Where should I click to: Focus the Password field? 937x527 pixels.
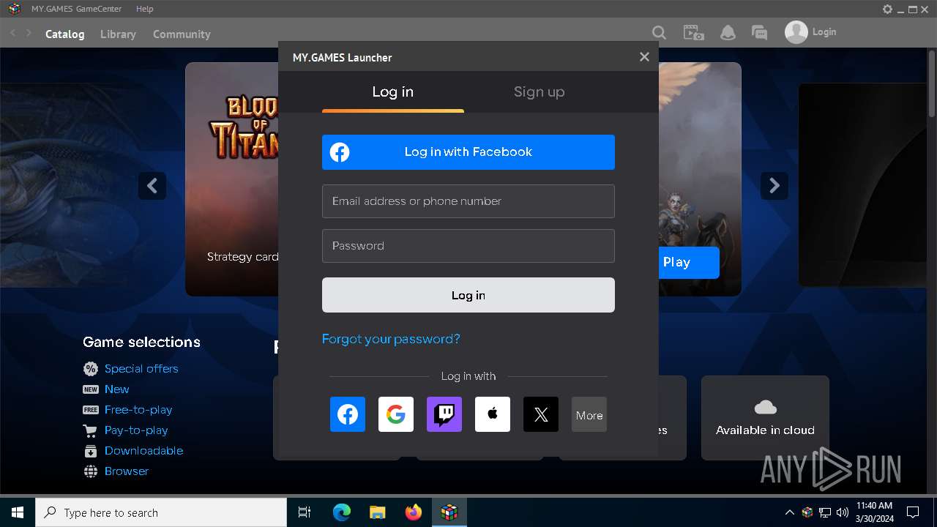(x=468, y=246)
